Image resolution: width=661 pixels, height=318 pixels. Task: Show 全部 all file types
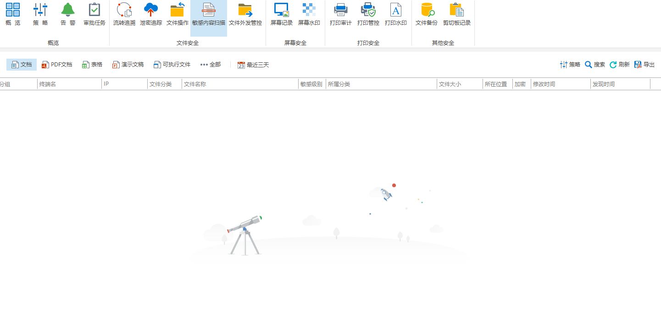pyautogui.click(x=211, y=65)
